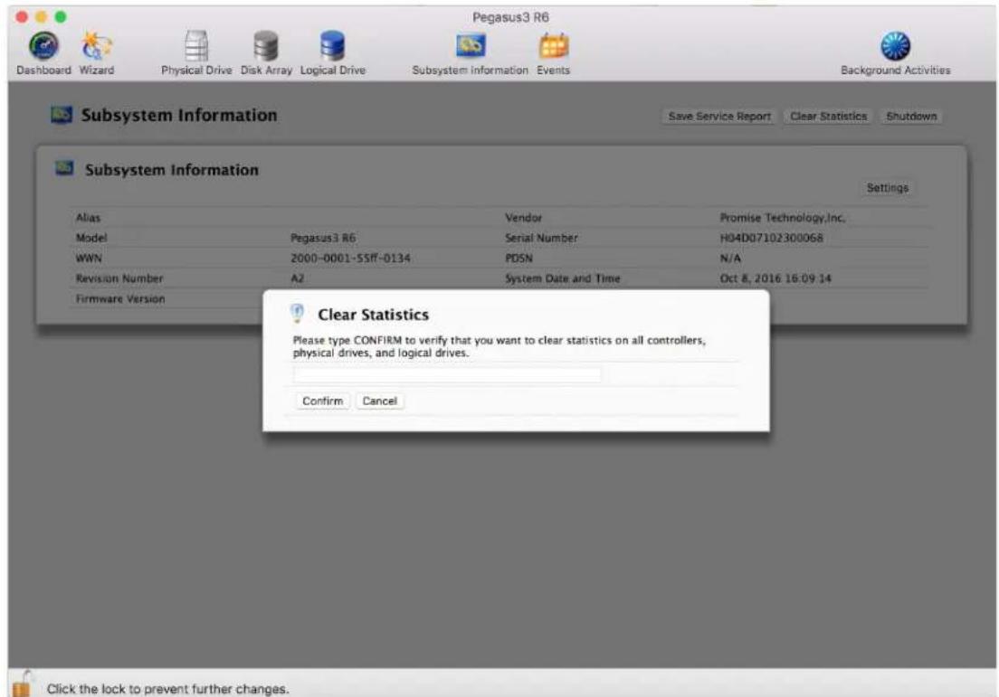This screenshot has width=999, height=697.
Task: Click the Alias label
Action: click(x=88, y=218)
